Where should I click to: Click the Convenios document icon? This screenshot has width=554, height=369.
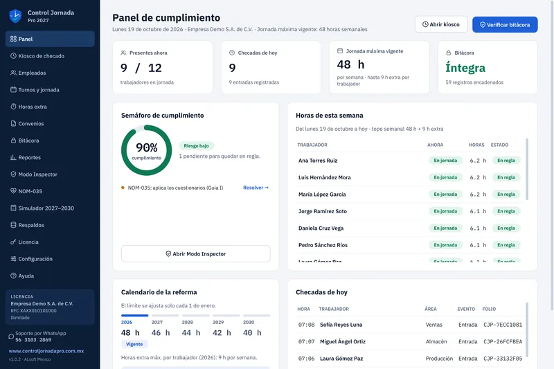pyautogui.click(x=13, y=124)
